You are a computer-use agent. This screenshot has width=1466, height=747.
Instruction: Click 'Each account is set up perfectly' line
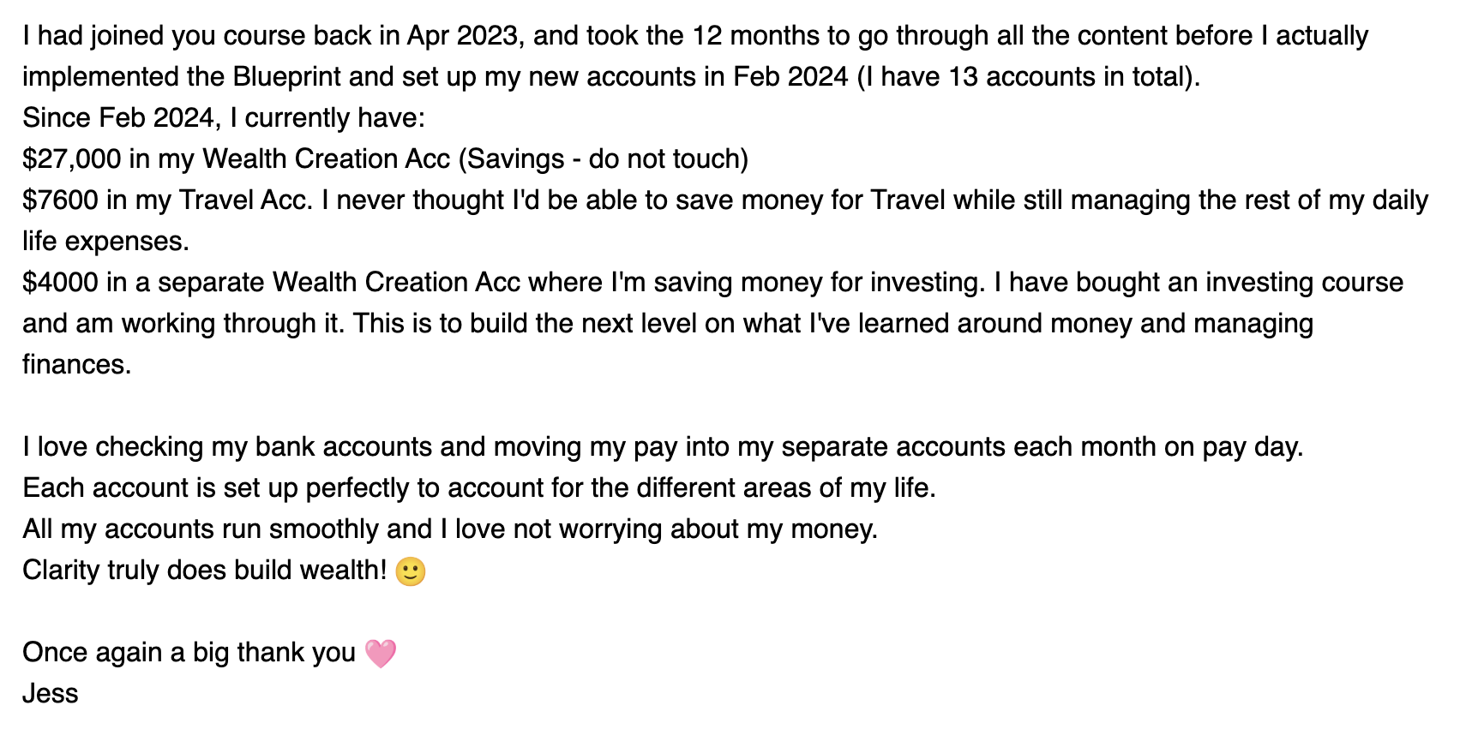click(x=479, y=488)
